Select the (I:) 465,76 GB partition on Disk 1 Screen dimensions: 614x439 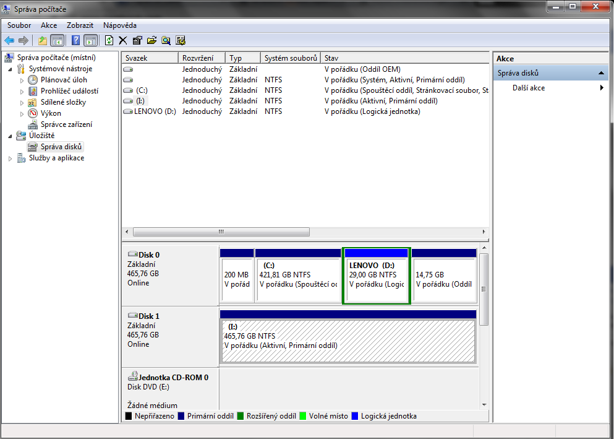pyautogui.click(x=348, y=337)
